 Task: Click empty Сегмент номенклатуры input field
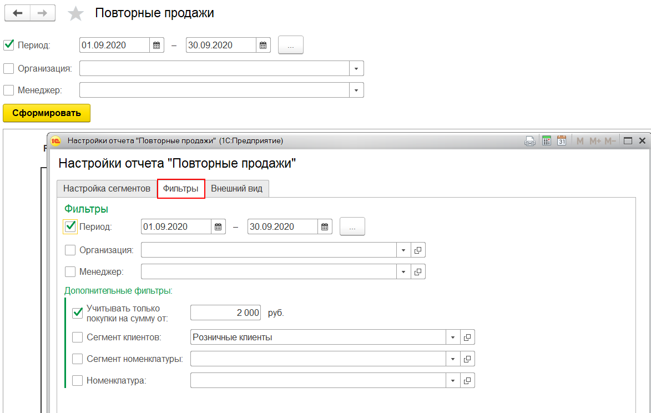click(x=319, y=359)
